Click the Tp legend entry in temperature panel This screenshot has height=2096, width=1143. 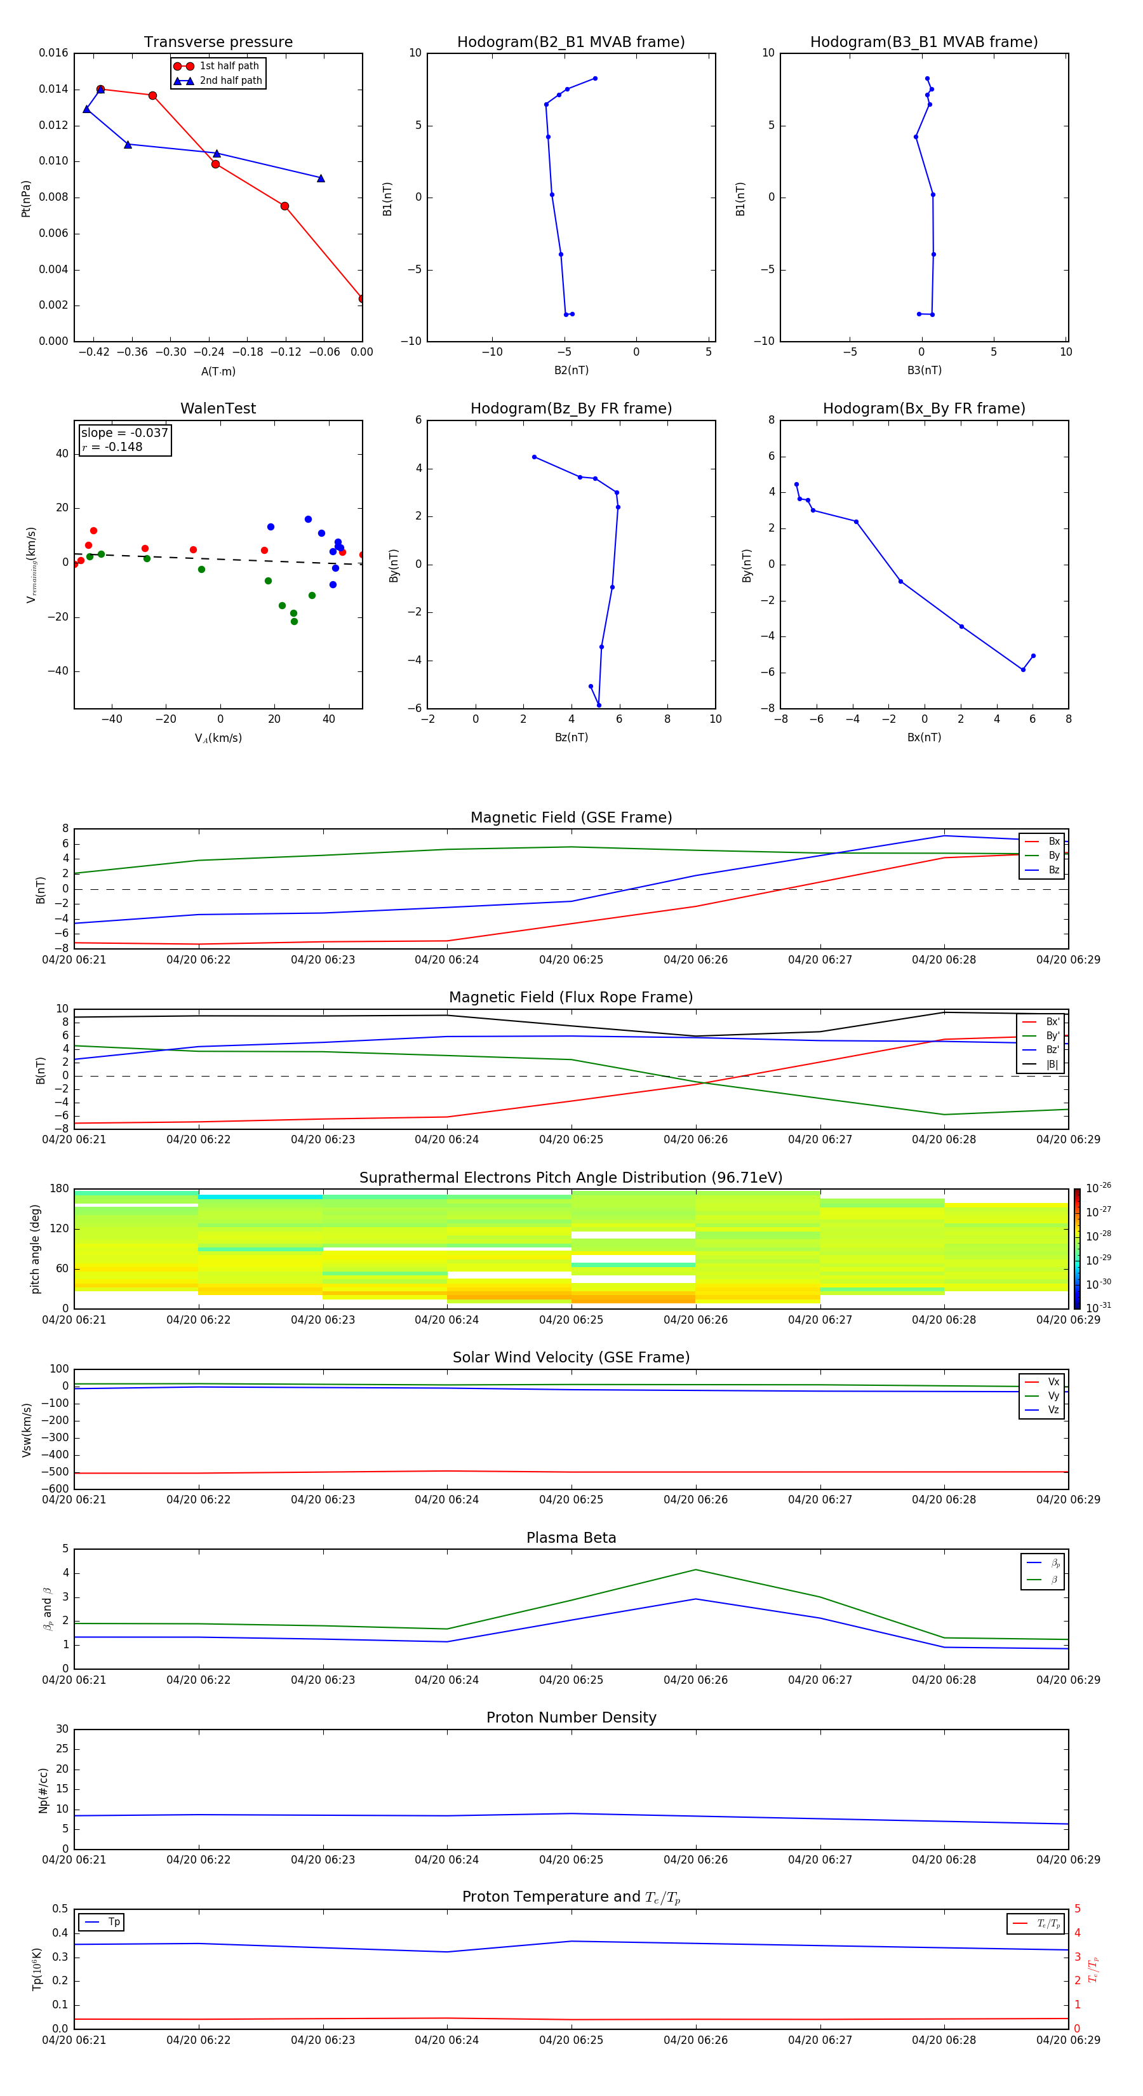(102, 1922)
